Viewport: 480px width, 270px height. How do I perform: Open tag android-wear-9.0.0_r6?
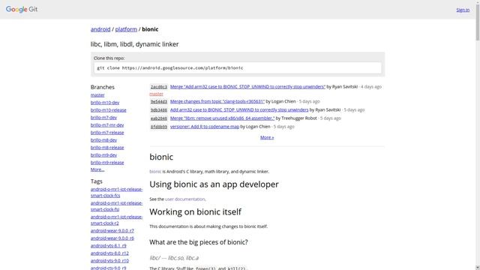tap(112, 238)
